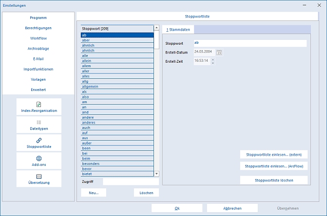Click the Stoppwortliste link icon
327x216 pixels.
(39, 141)
